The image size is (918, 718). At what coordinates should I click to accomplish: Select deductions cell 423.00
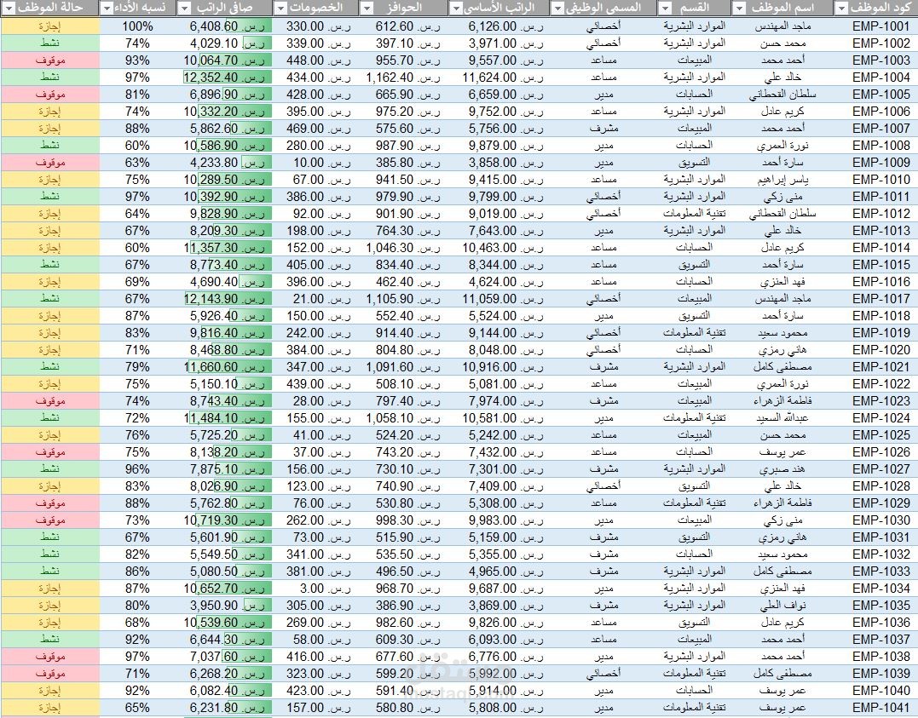[315, 691]
